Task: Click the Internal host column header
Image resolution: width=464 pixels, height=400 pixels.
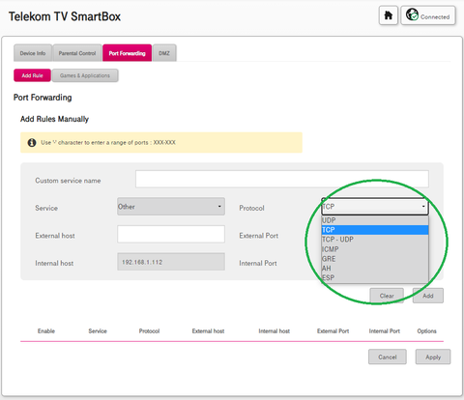Action: point(275,331)
